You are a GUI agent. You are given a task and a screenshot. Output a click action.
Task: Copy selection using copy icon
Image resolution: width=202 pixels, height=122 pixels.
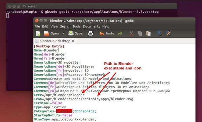click(140, 33)
